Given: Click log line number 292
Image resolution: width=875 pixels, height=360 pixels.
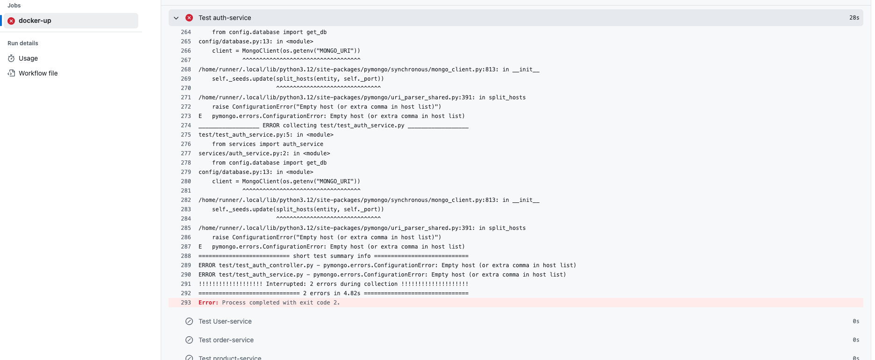Looking at the screenshot, I should click(x=185, y=293).
